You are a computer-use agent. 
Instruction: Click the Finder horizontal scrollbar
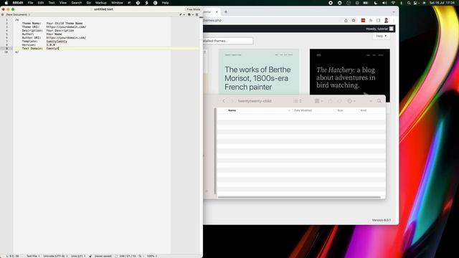[299, 197]
